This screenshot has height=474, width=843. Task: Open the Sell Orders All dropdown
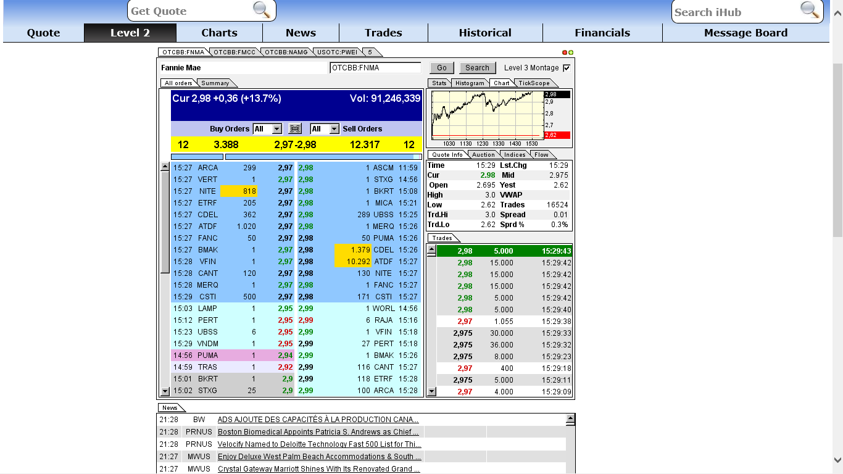[x=325, y=128]
